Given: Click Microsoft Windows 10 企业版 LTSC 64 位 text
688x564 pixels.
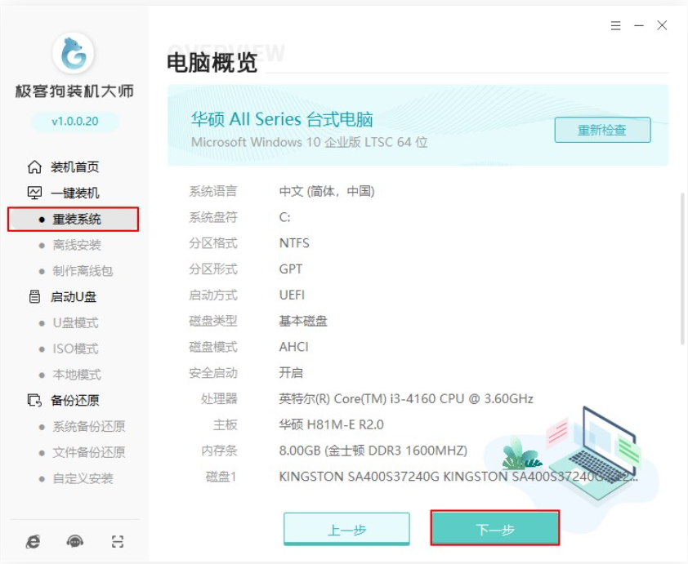Looking at the screenshot, I should pyautogui.click(x=310, y=142).
